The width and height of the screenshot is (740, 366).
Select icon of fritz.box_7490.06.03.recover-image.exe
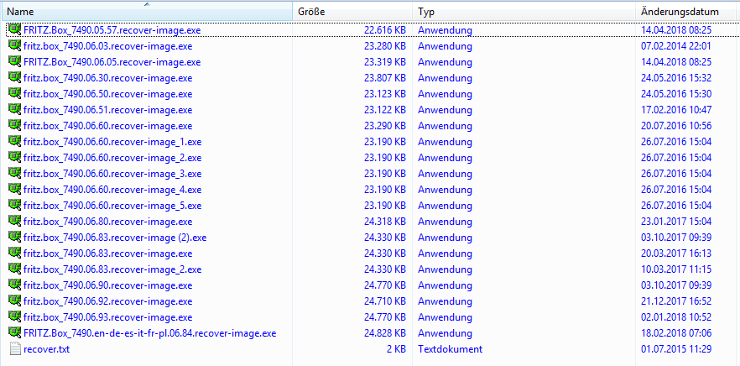15,46
